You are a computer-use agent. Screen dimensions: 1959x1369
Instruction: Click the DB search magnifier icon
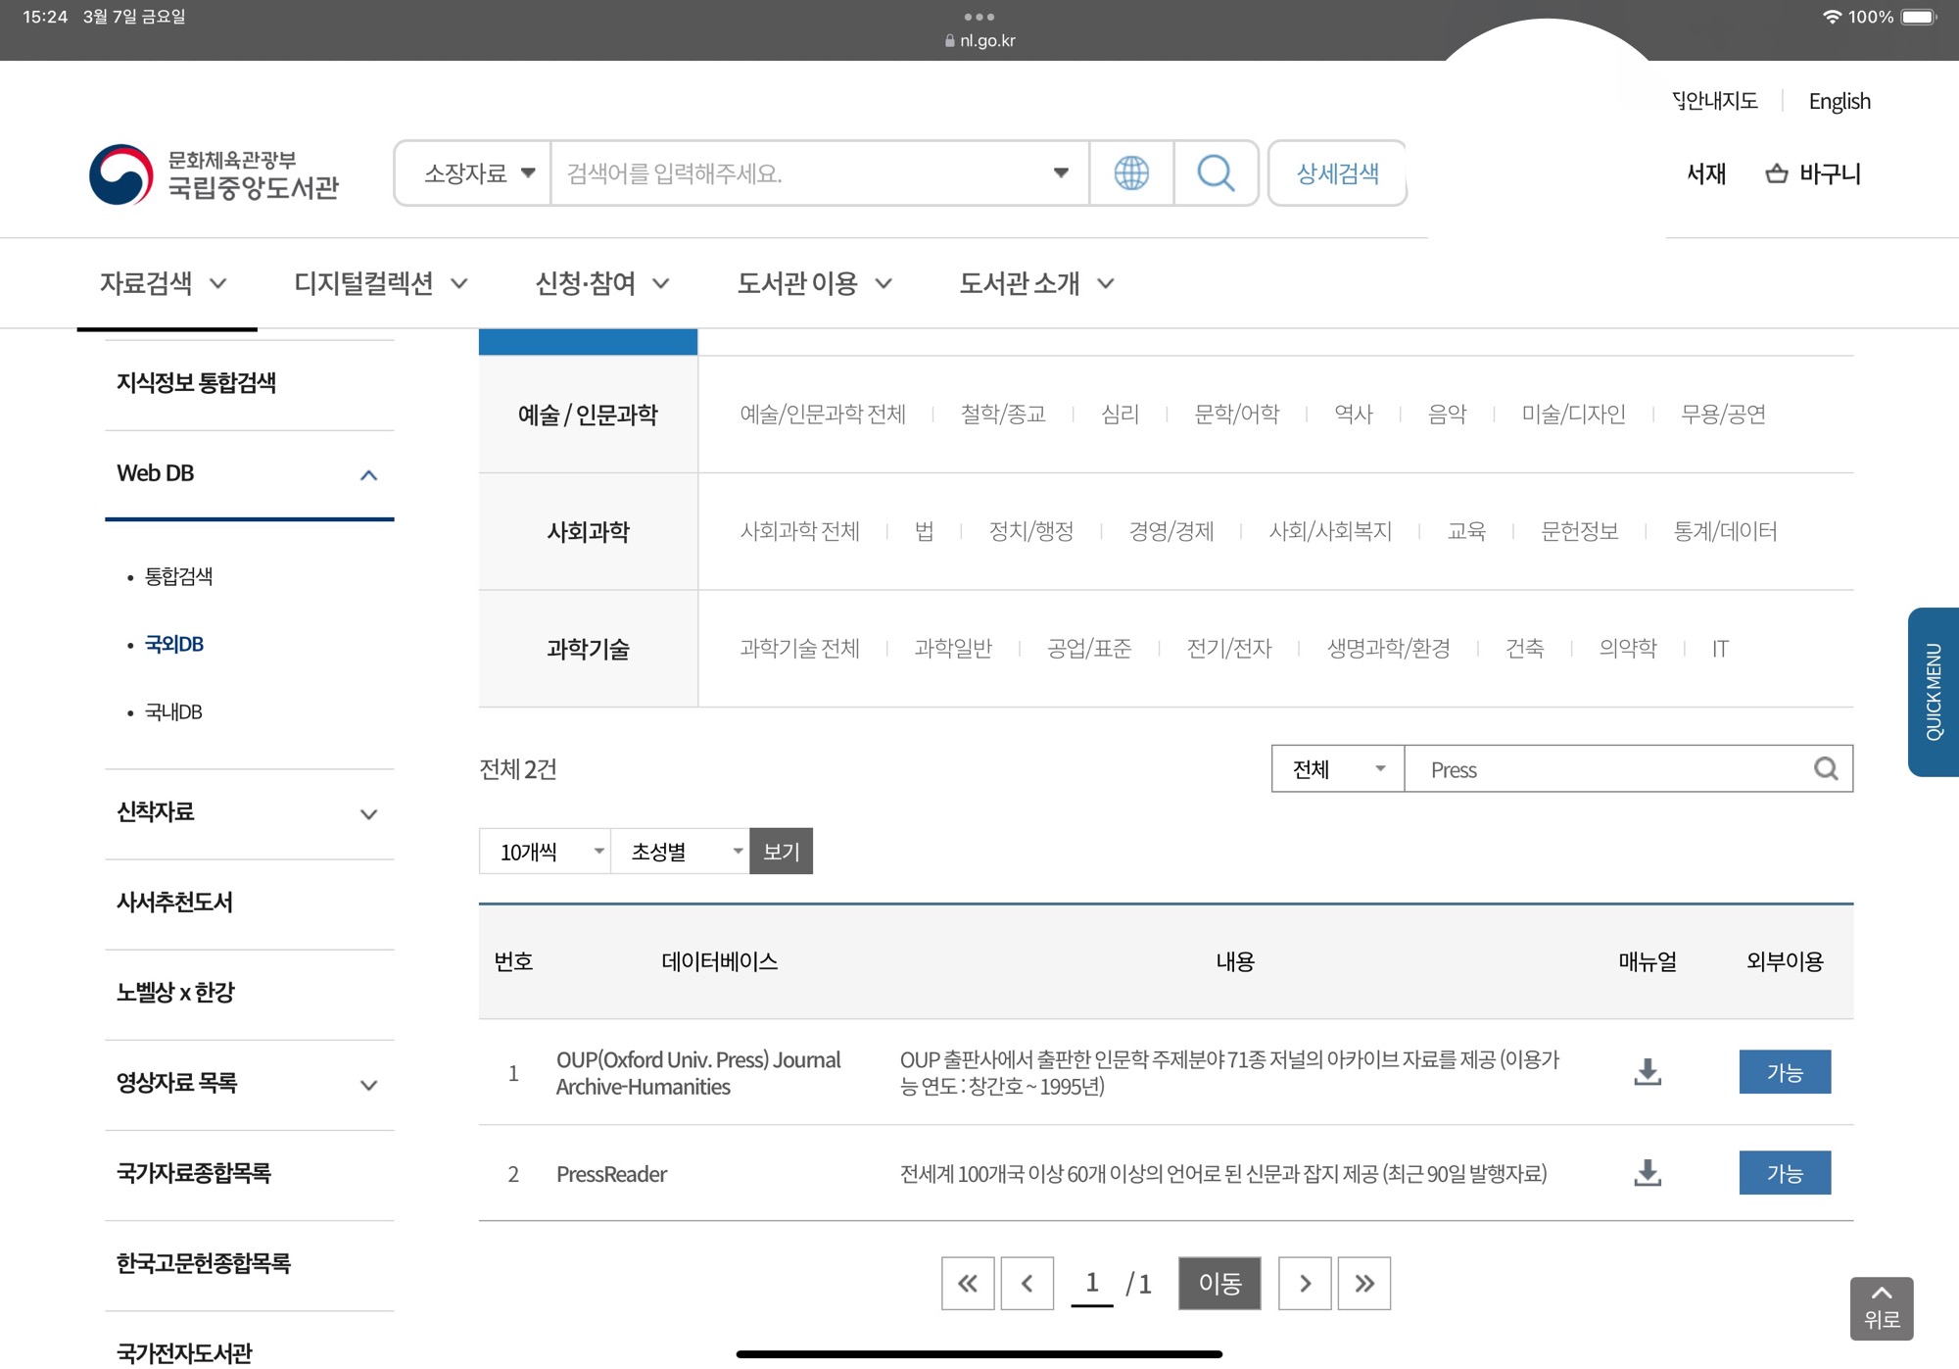1826,769
